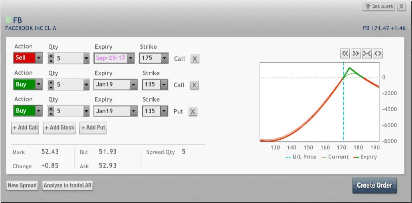Open Qty dropdown on the 135 Call row
The image size is (412, 203).
87,85
